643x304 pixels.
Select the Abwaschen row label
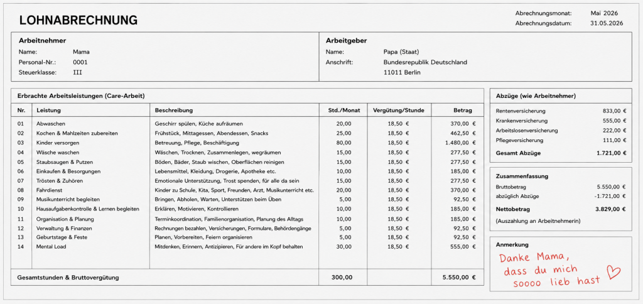[x=51, y=124]
